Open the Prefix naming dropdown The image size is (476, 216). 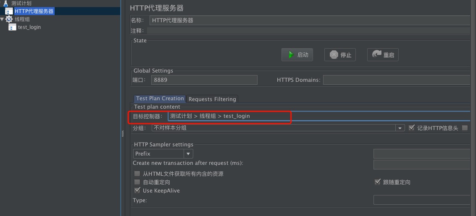tap(163, 154)
